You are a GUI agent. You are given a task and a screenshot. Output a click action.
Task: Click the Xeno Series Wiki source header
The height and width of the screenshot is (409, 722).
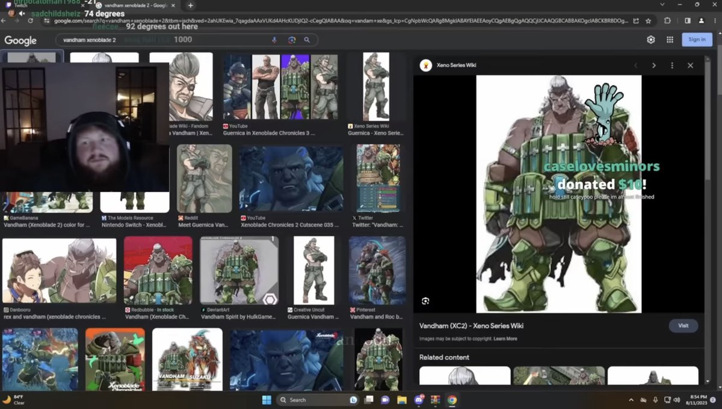pos(449,65)
